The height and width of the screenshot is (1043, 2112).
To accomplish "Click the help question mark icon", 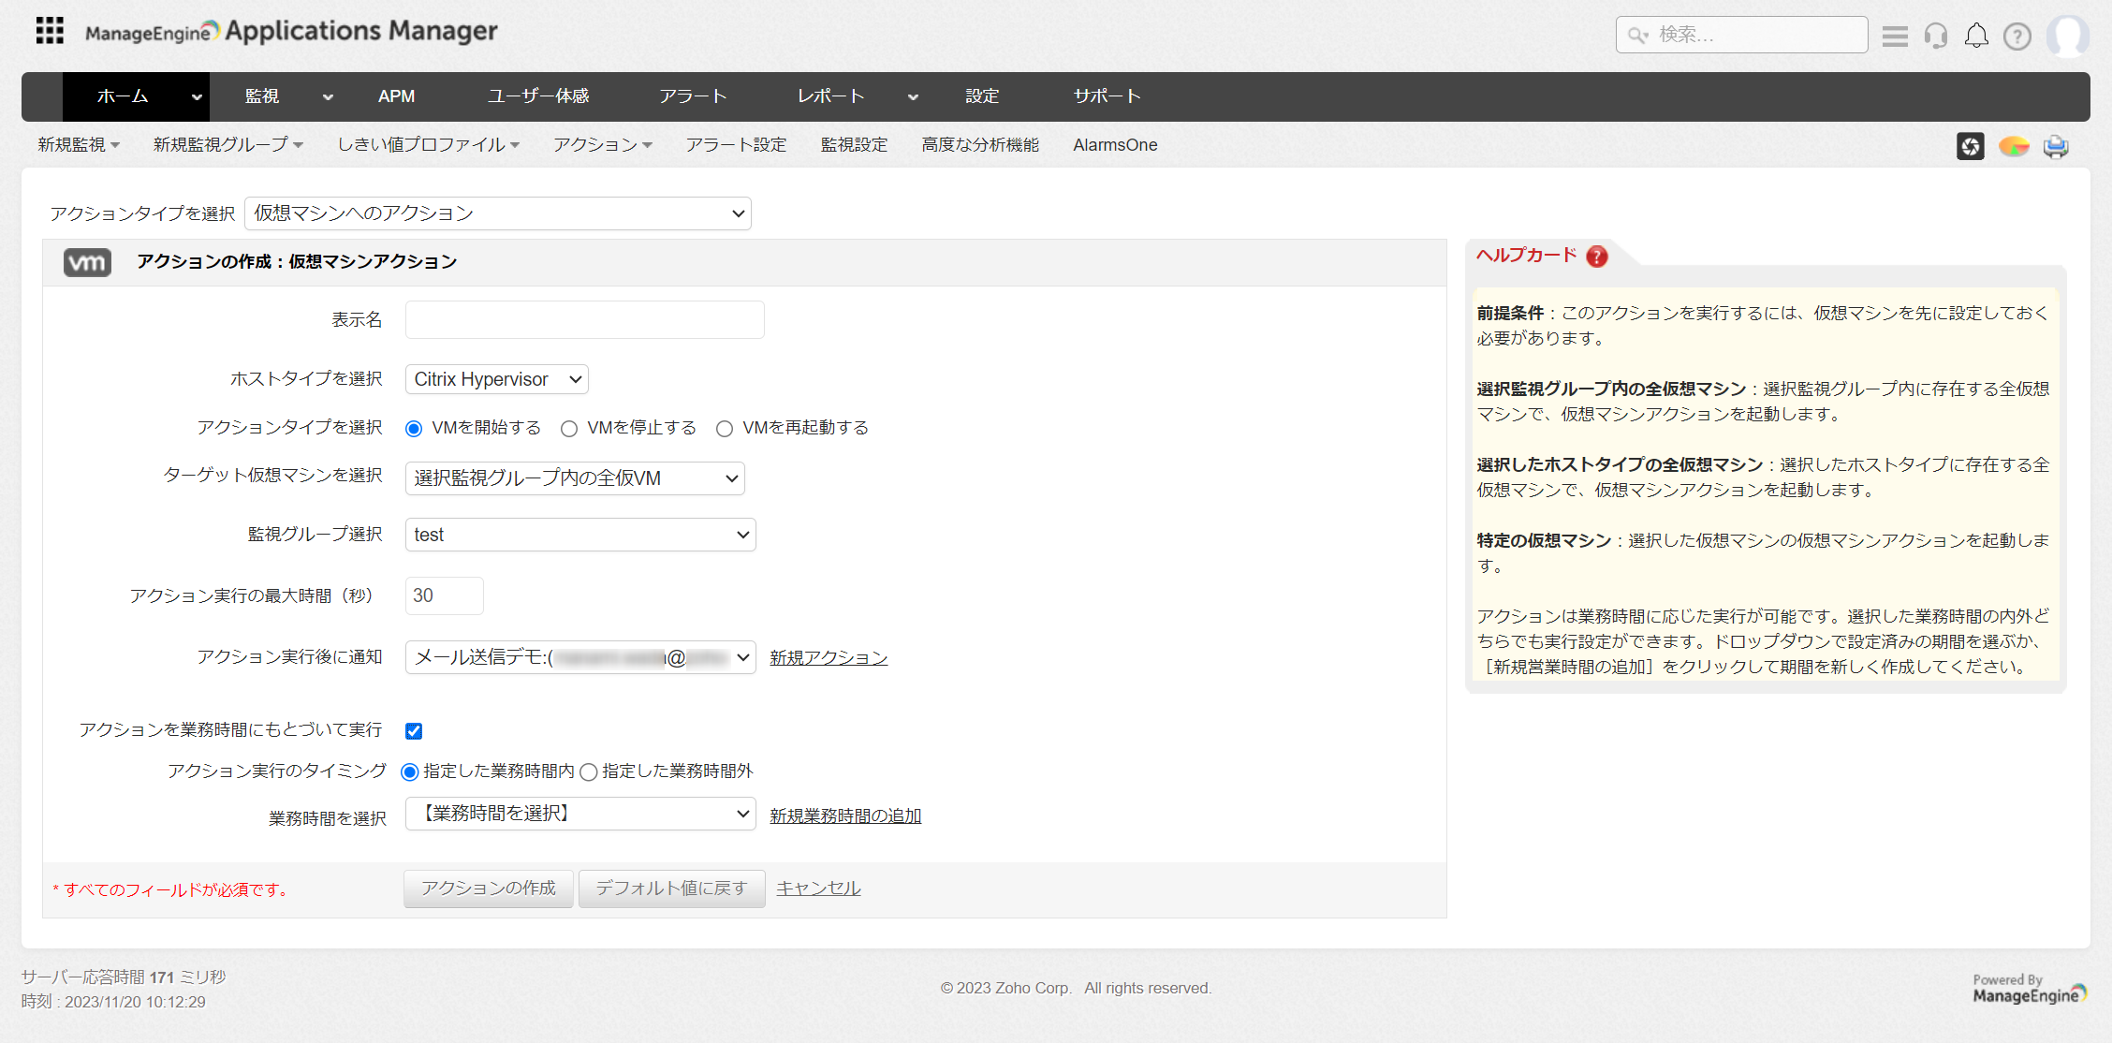I will 2017,36.
